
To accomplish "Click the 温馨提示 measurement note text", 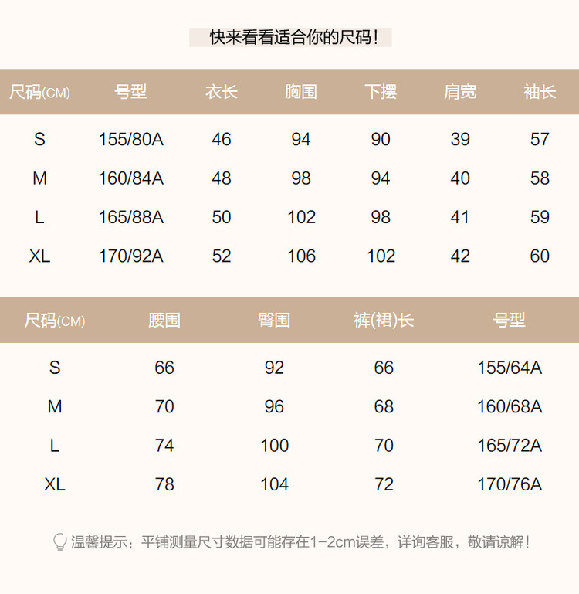I will [301, 542].
